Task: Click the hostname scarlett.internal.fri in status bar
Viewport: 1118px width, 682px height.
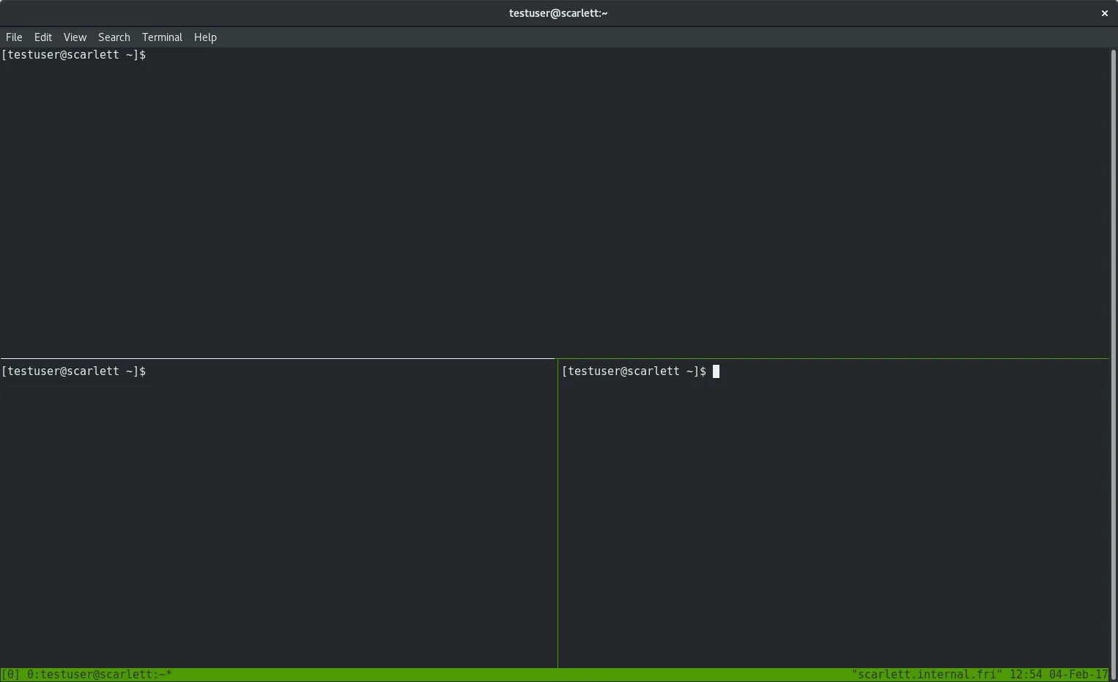Action: (927, 674)
